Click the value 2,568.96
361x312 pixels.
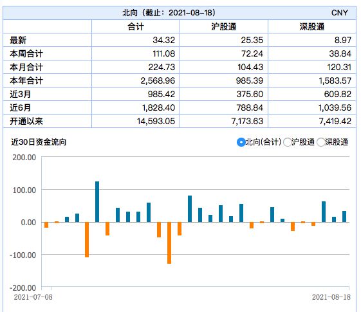coord(158,81)
